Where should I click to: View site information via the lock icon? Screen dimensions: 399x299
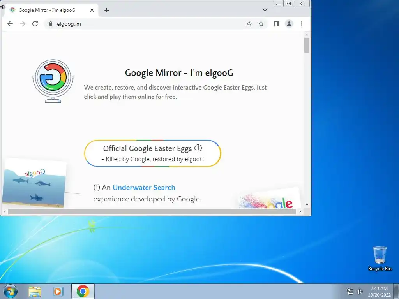51,24
